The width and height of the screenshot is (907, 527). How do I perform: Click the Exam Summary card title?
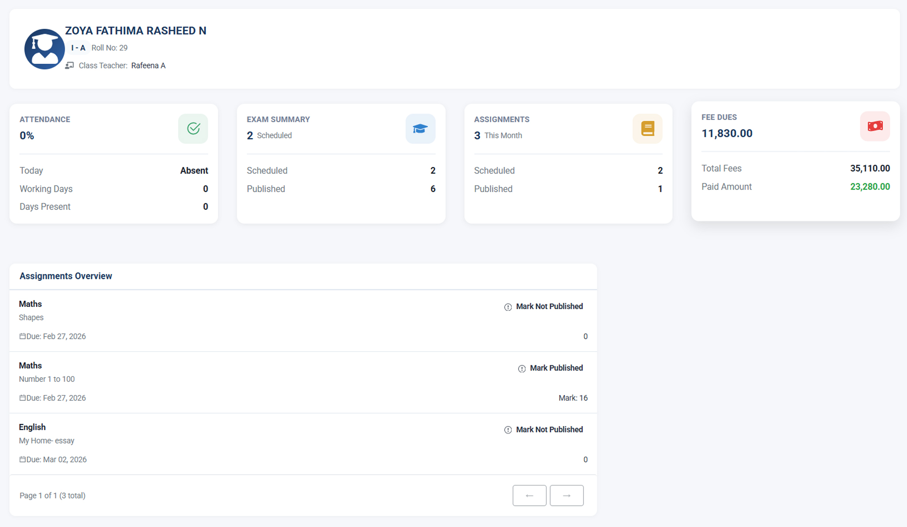278,119
